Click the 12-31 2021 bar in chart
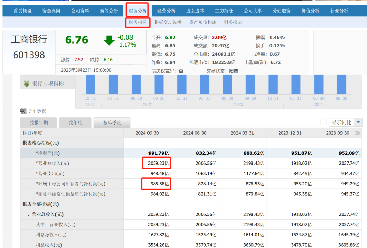Screen dimensions: 367x248 [x=90, y=84]
